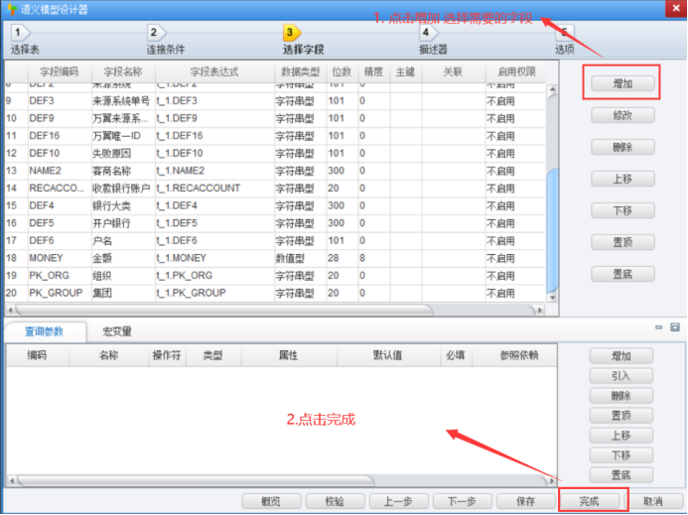Click 增加 button in field panel
688x515 pixels.
pyautogui.click(x=622, y=83)
